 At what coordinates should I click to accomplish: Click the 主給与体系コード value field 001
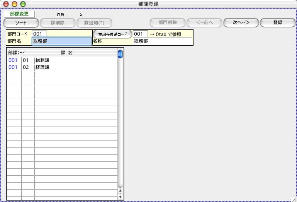[140, 34]
